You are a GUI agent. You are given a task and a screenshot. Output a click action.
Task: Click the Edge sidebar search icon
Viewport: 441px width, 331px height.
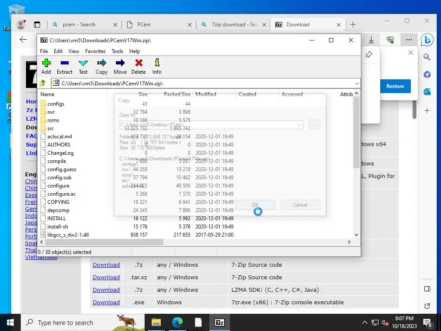coord(427,57)
